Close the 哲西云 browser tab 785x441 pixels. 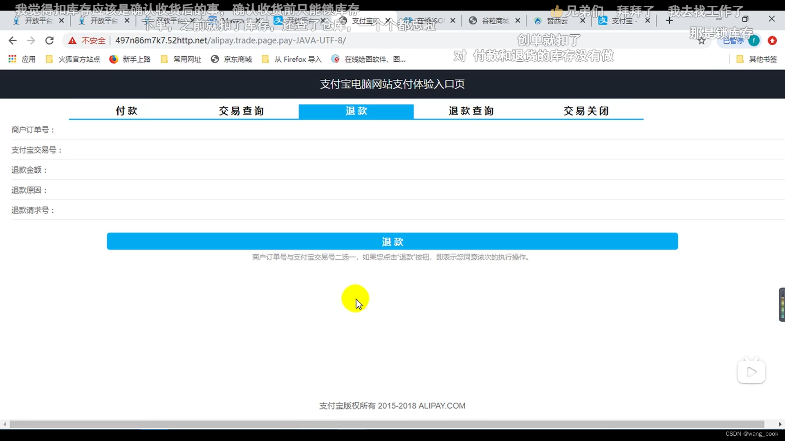pos(583,20)
